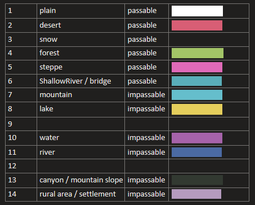
Task: Click the row number 12 cell
Action: click(21, 166)
